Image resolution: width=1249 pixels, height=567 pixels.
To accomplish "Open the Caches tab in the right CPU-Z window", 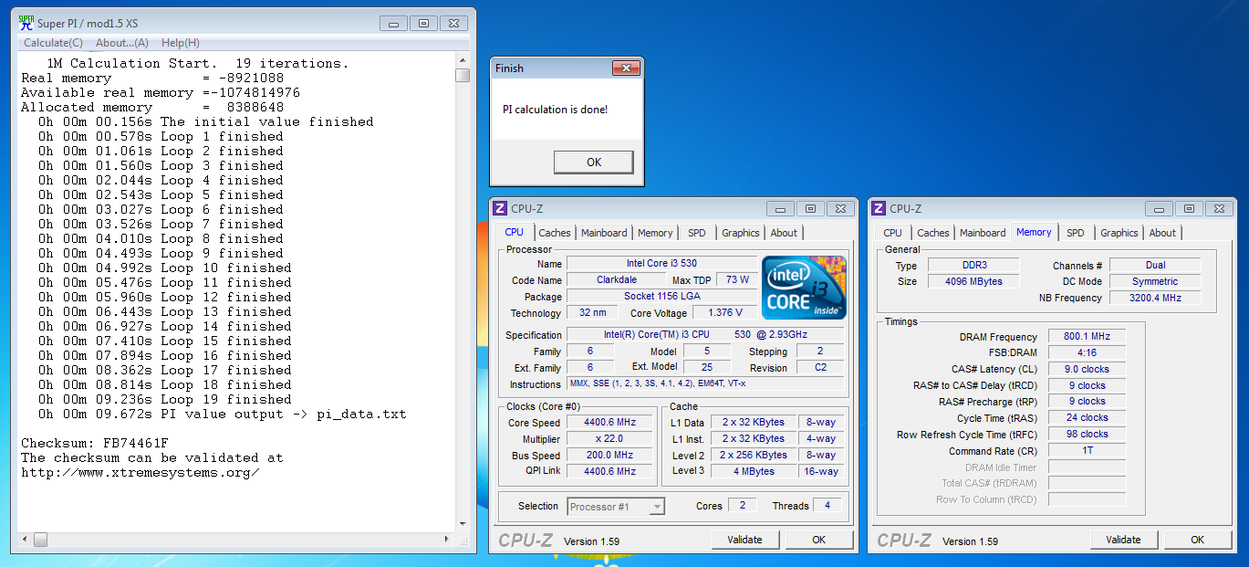I will [x=933, y=233].
